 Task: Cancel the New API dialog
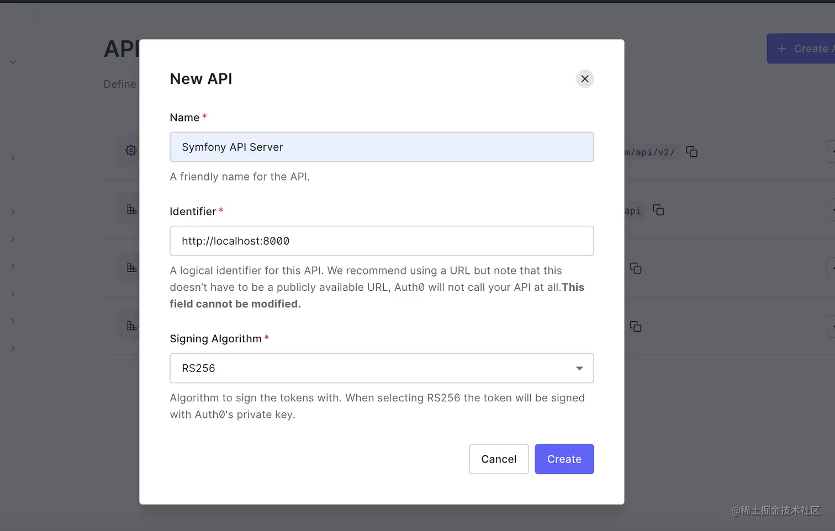[x=498, y=459]
